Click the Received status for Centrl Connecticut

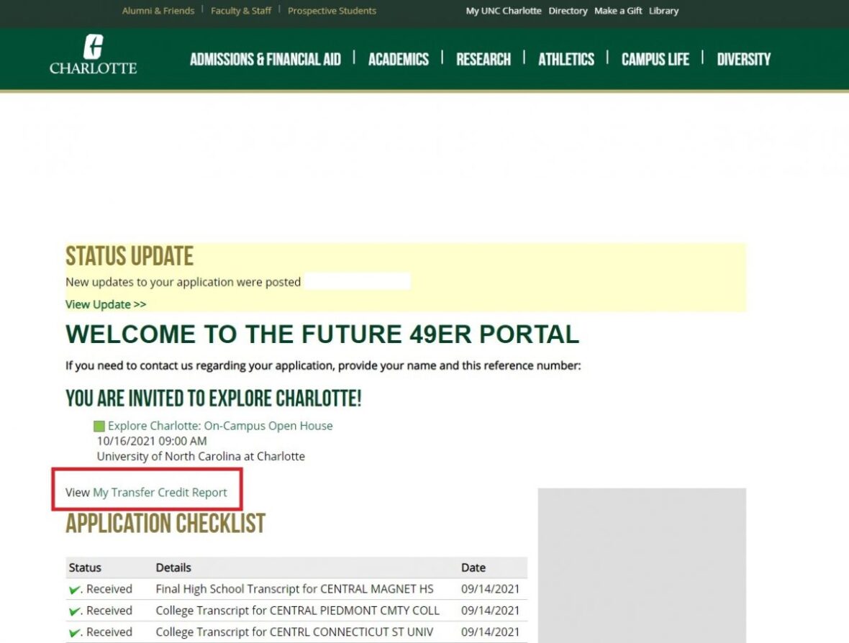(x=109, y=632)
